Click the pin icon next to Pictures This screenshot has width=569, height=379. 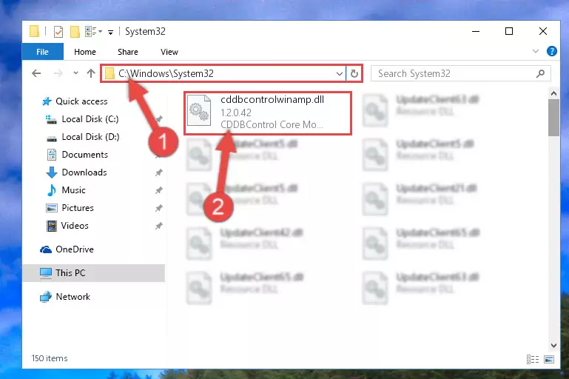pyautogui.click(x=159, y=208)
